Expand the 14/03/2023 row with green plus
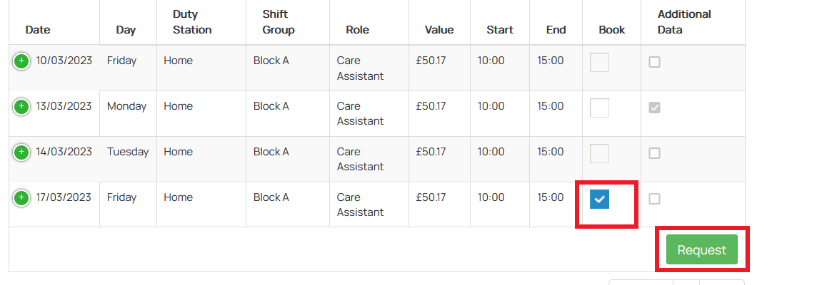 point(21,152)
